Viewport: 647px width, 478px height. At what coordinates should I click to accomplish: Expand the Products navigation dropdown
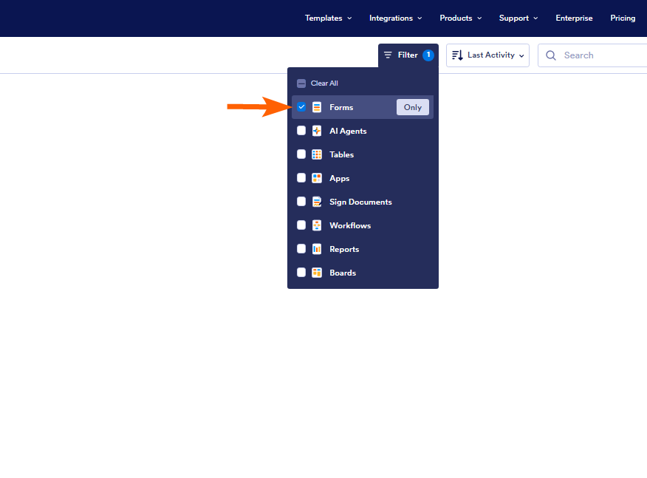point(460,18)
